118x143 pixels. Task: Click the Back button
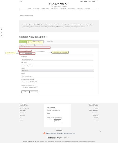(25, 92)
